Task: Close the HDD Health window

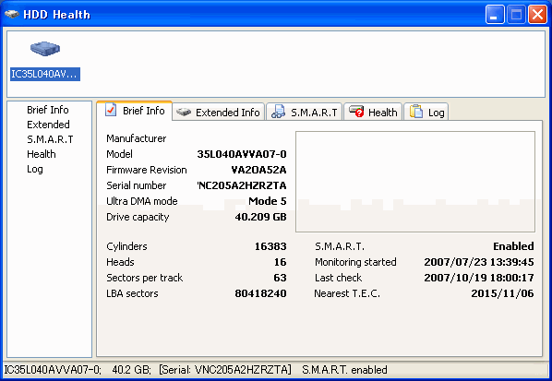Action: coord(537,15)
